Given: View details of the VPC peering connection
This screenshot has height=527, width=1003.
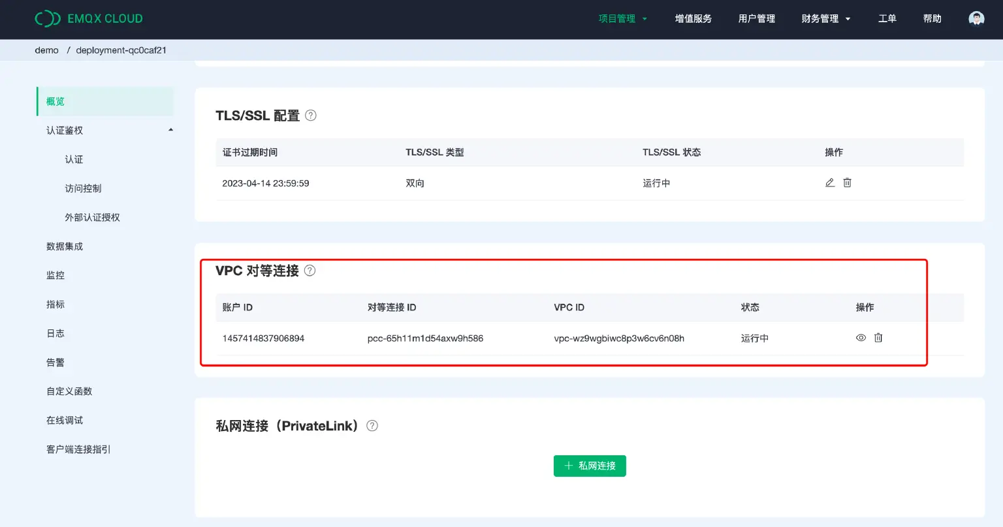Looking at the screenshot, I should pyautogui.click(x=861, y=338).
